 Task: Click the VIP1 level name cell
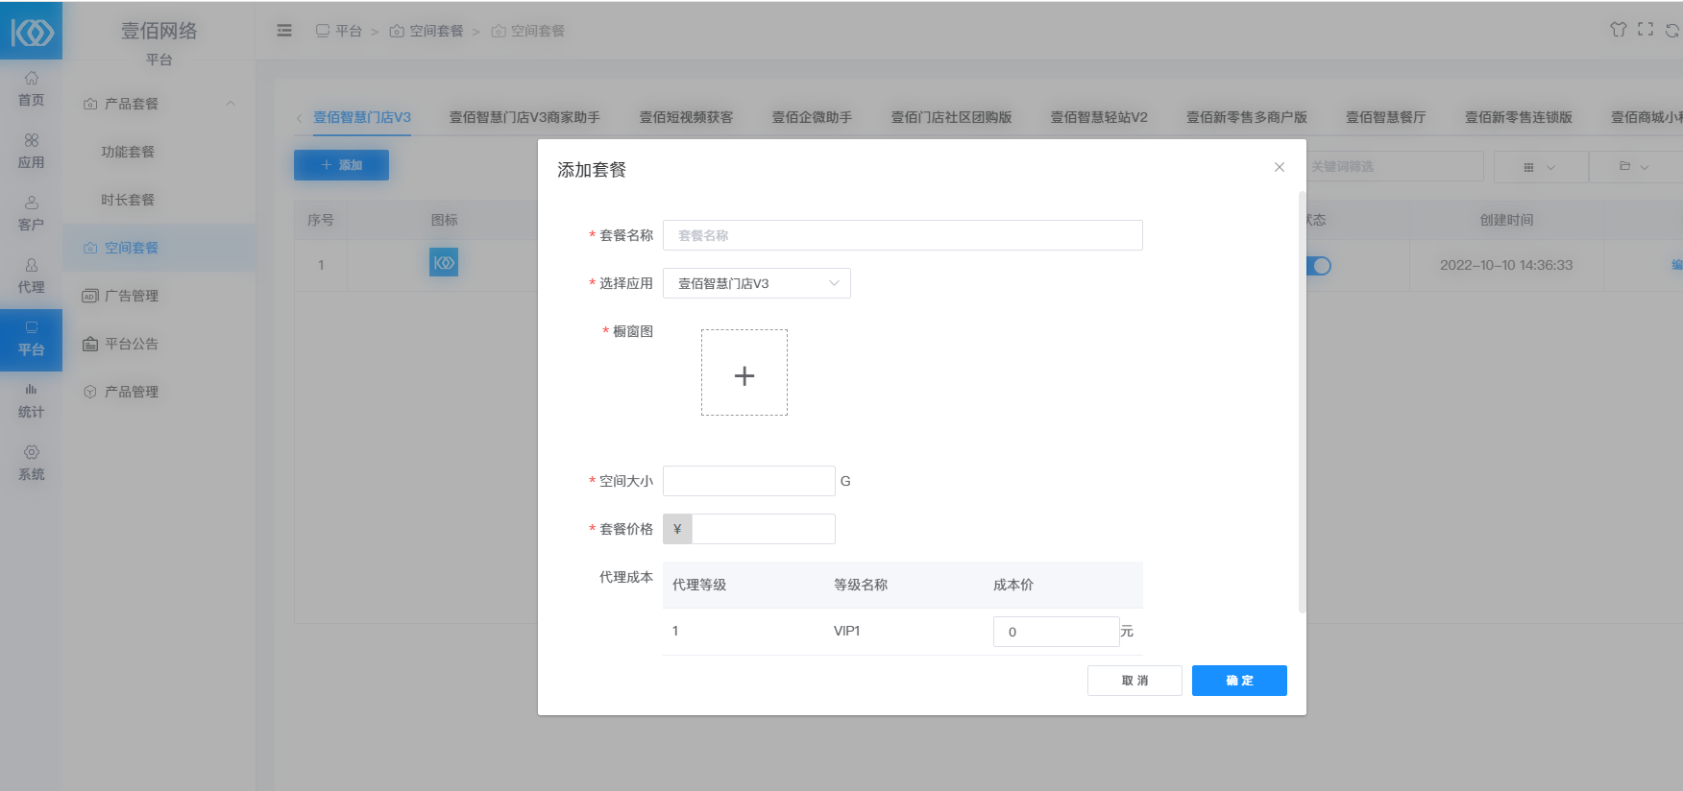tap(847, 631)
